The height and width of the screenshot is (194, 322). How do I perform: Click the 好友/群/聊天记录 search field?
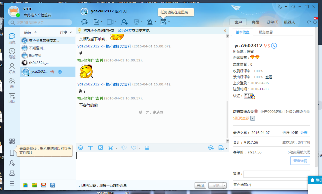40,23
